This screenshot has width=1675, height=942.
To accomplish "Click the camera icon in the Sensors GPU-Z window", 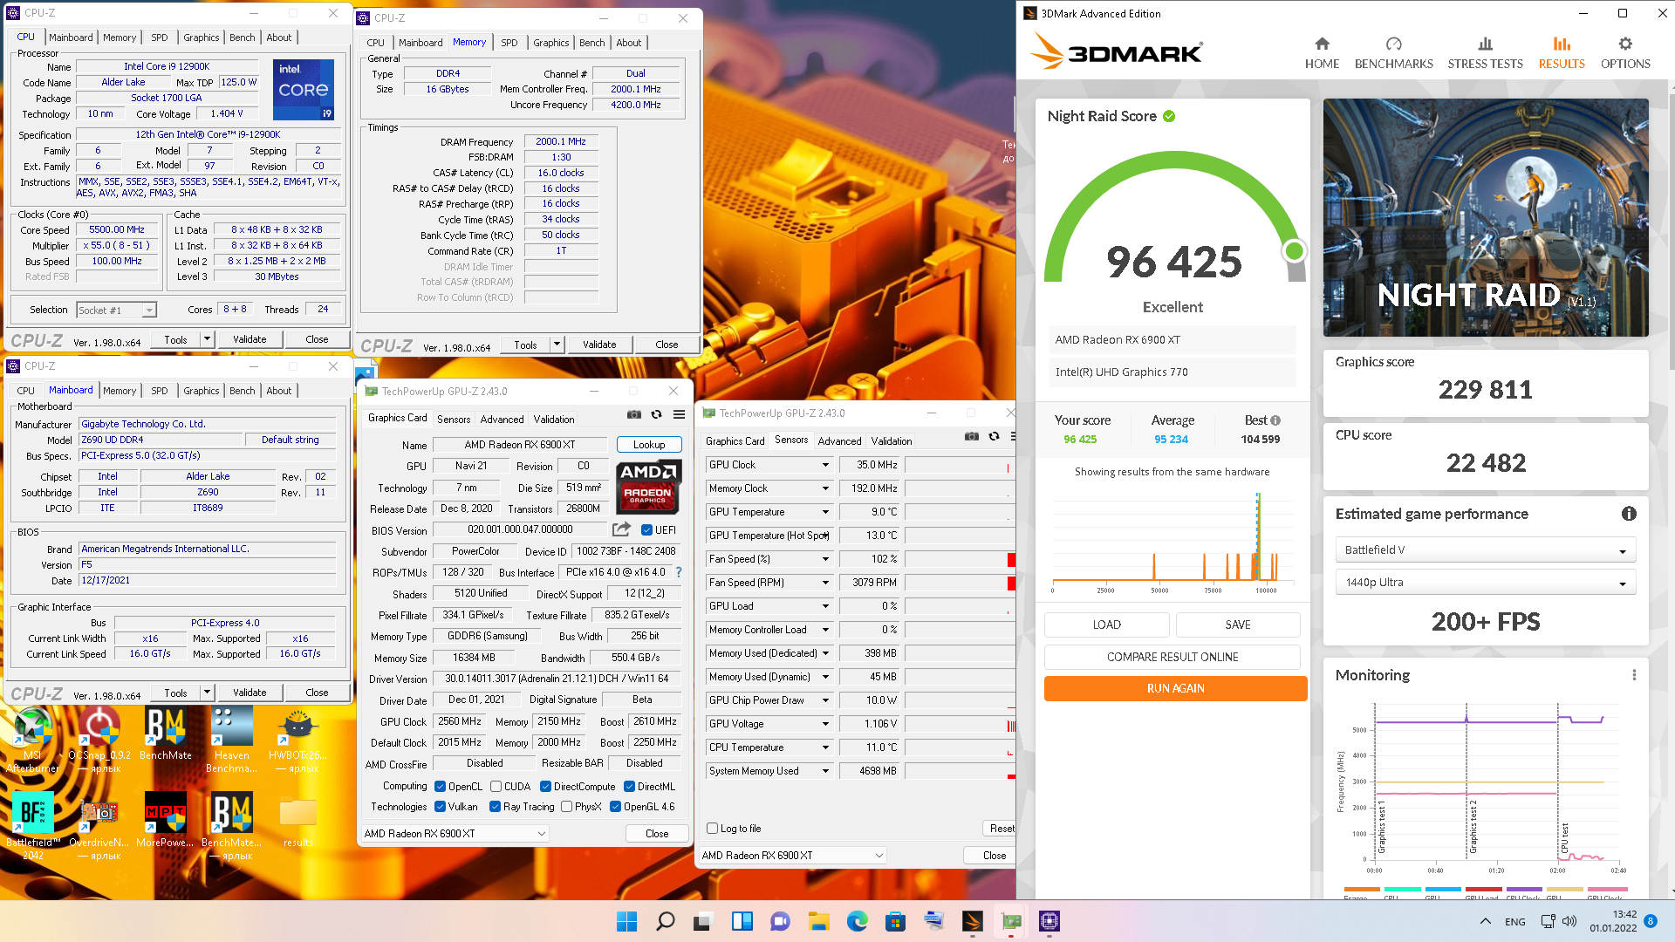I will 972,436.
